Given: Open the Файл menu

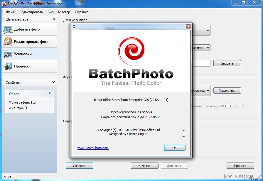Looking at the screenshot, I should tap(10, 12).
